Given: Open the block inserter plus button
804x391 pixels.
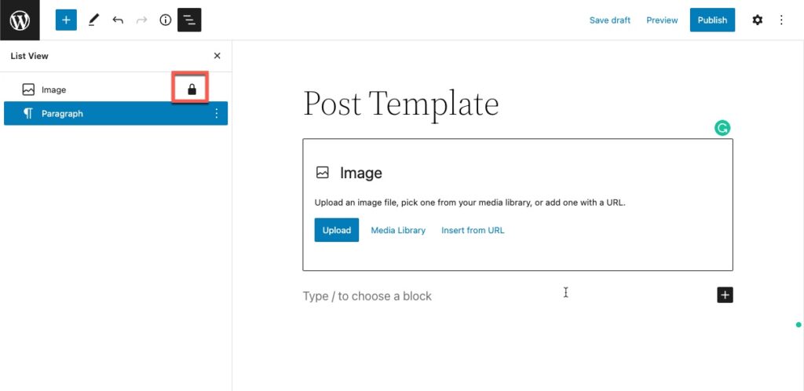Looking at the screenshot, I should click(x=66, y=20).
